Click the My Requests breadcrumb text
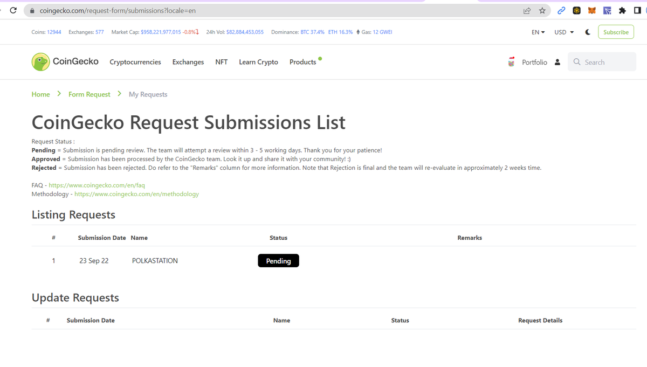 (x=148, y=94)
